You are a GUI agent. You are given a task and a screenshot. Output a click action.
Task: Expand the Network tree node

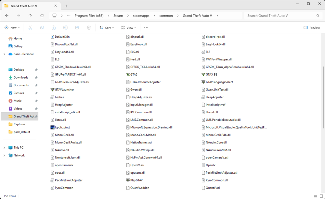tap(4, 155)
